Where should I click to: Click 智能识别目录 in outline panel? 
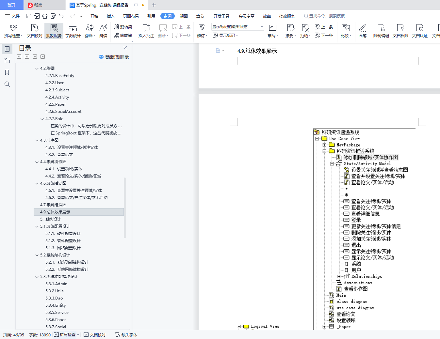point(114,57)
